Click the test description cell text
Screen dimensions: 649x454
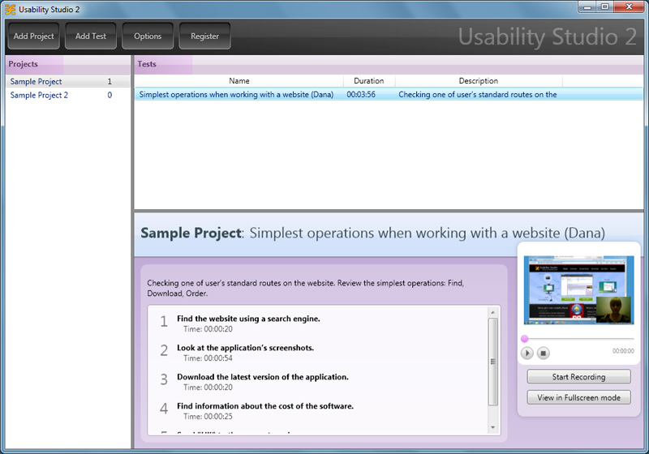pos(477,95)
